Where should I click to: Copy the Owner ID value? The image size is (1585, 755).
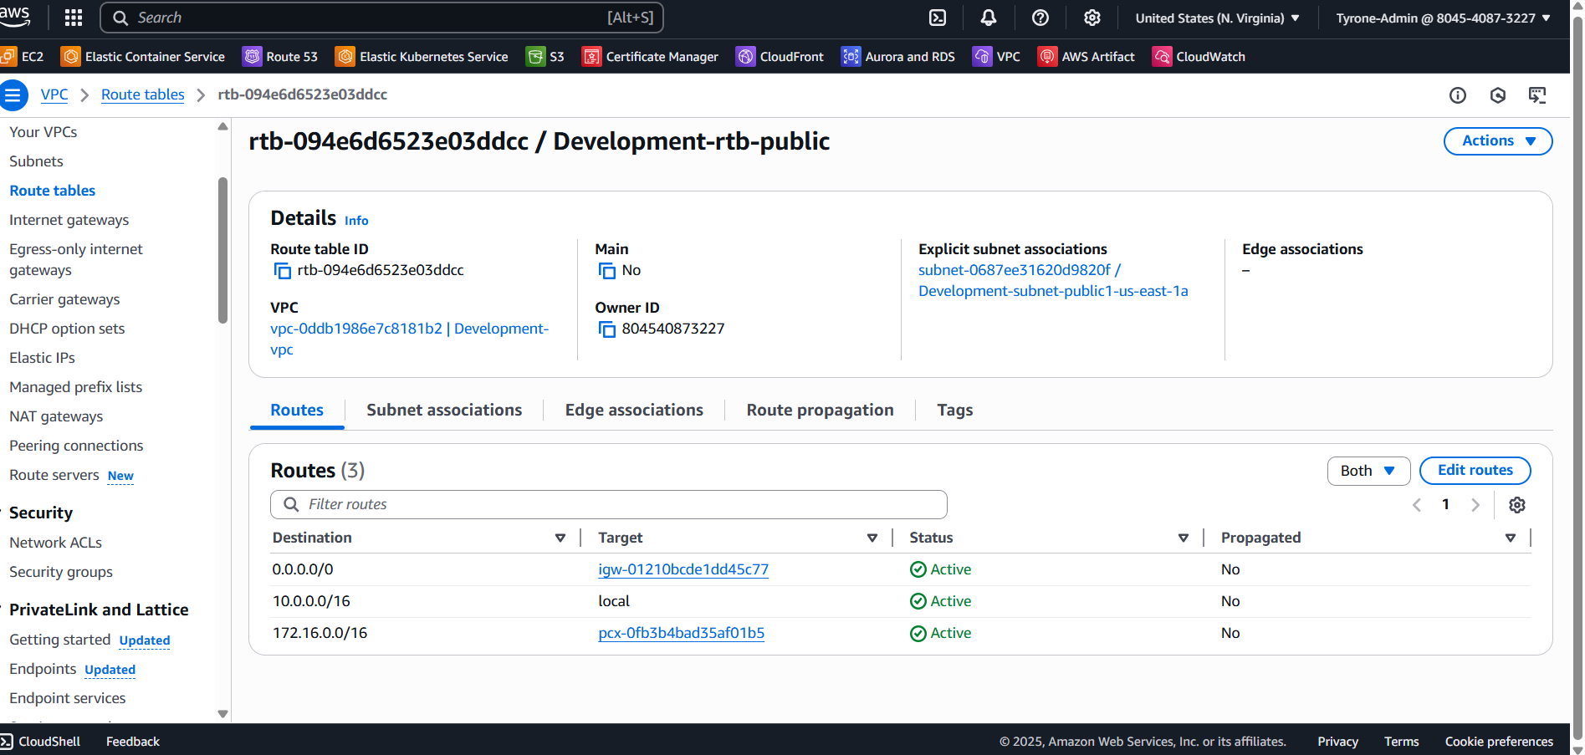pyautogui.click(x=607, y=329)
